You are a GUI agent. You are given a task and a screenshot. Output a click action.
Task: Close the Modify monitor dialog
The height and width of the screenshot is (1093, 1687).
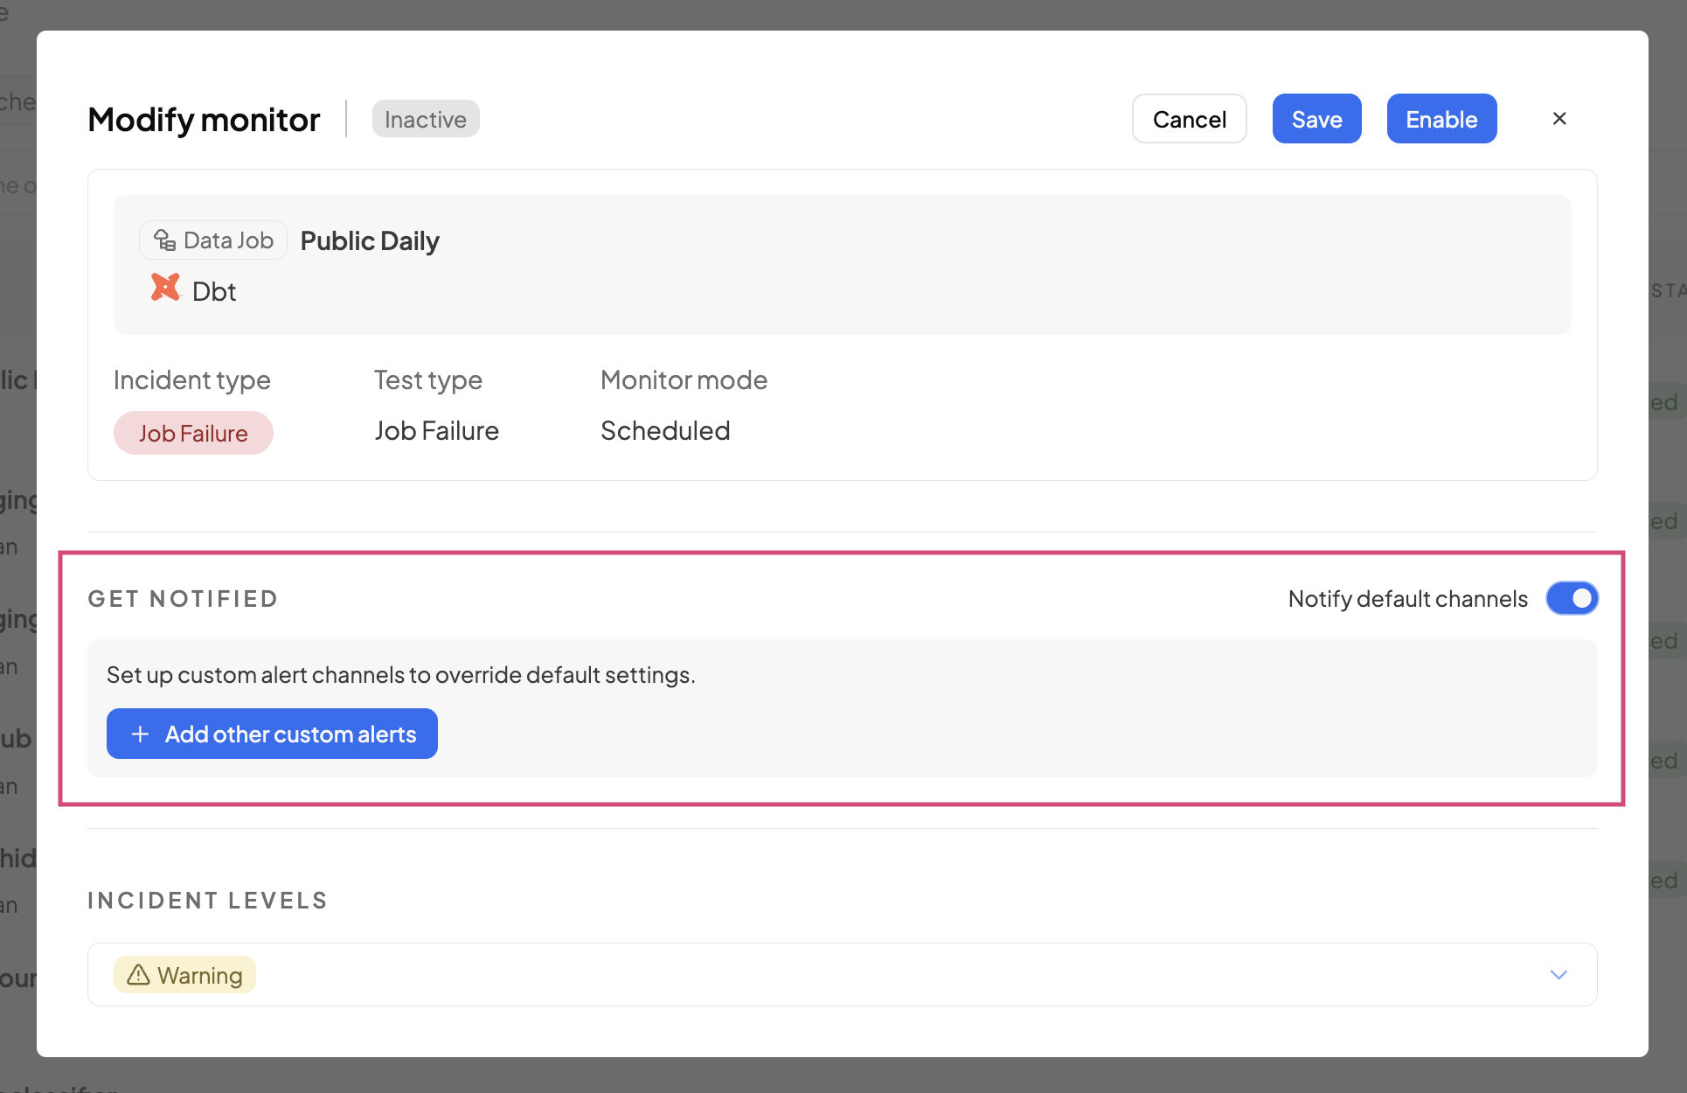pos(1559,119)
